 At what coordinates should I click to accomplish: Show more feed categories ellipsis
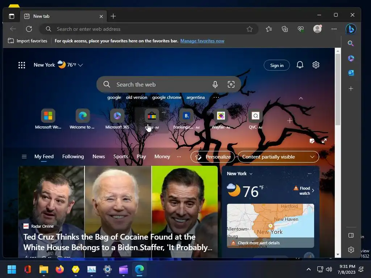coord(179,156)
